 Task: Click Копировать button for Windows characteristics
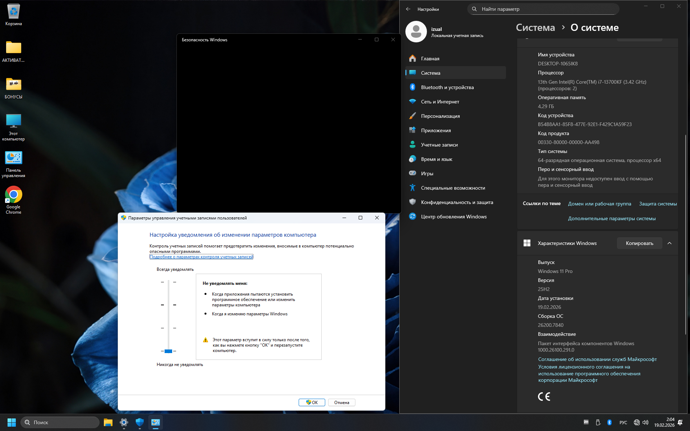coord(639,243)
